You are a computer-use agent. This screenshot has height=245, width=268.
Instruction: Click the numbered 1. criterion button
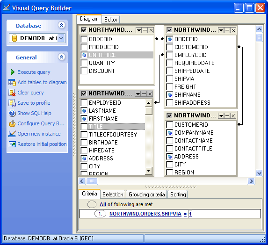coord(101,214)
